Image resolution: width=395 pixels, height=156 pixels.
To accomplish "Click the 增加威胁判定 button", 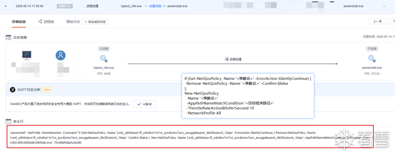I will (x=95, y=22).
